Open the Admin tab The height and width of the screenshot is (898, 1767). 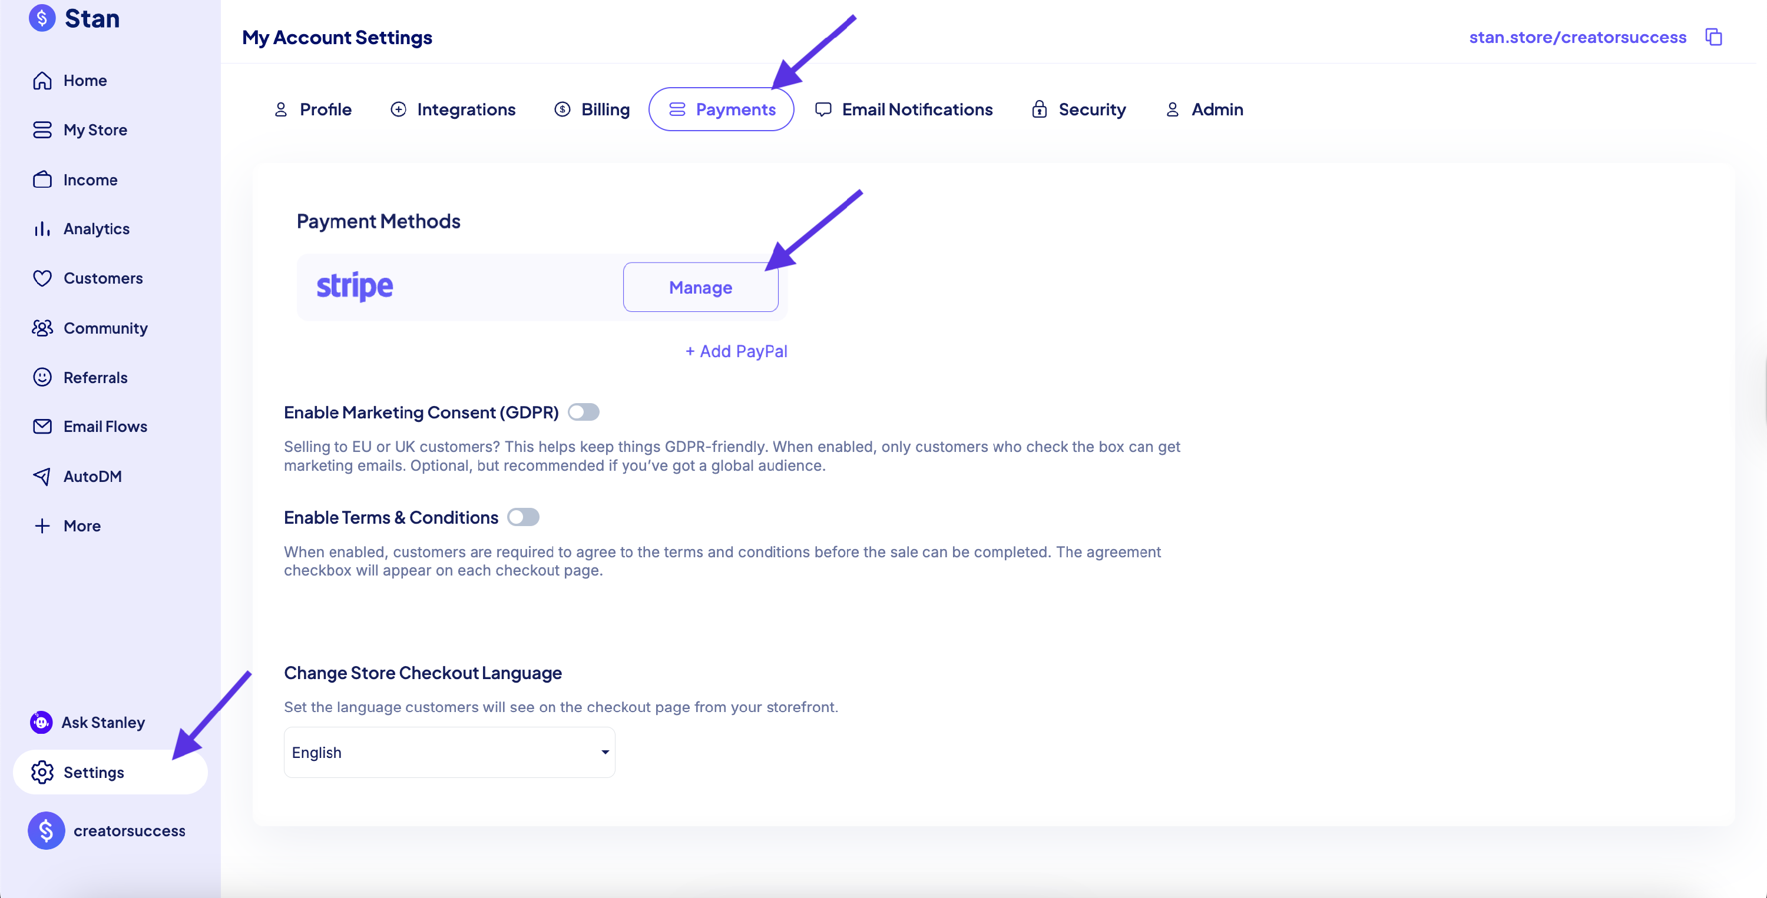[x=1205, y=109]
